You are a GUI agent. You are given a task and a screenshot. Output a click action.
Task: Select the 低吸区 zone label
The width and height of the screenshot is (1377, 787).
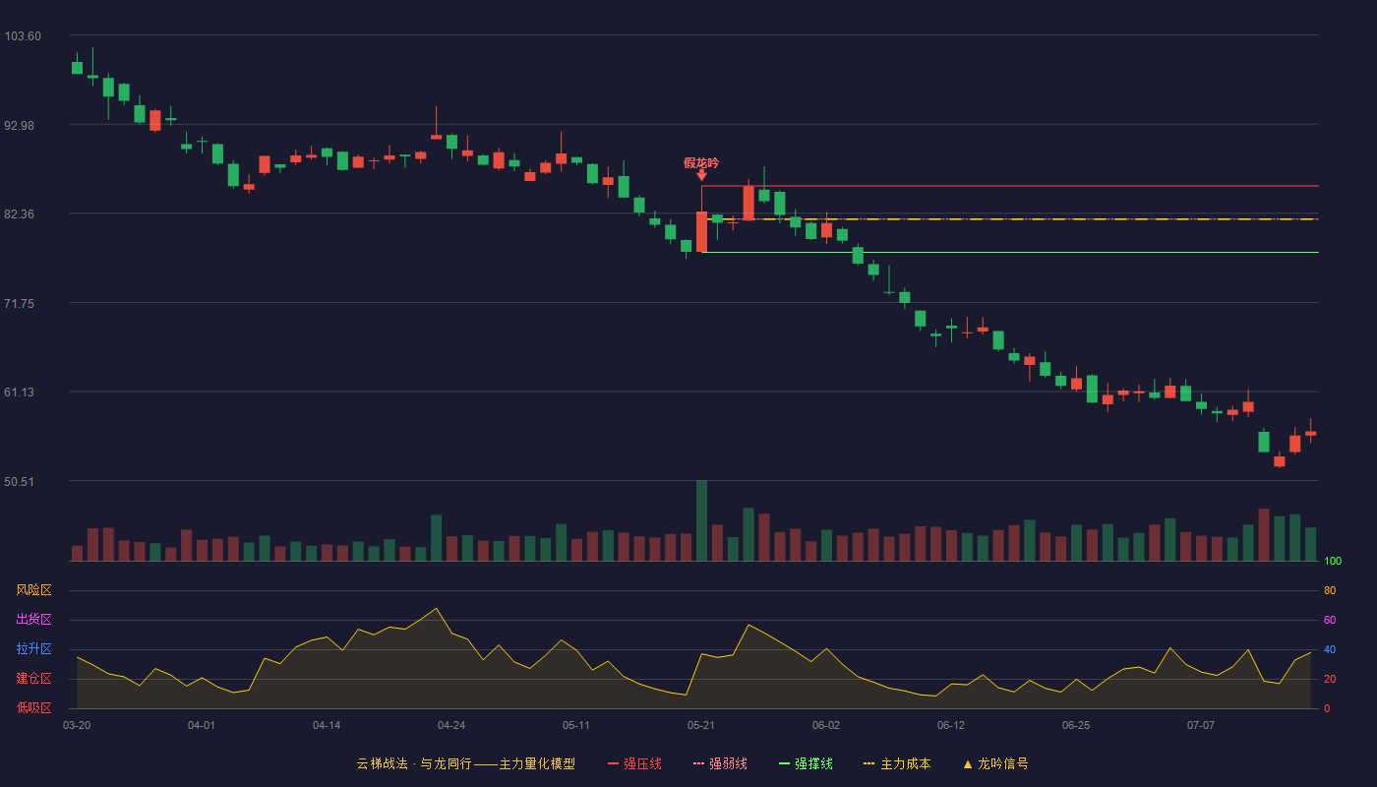(x=33, y=707)
